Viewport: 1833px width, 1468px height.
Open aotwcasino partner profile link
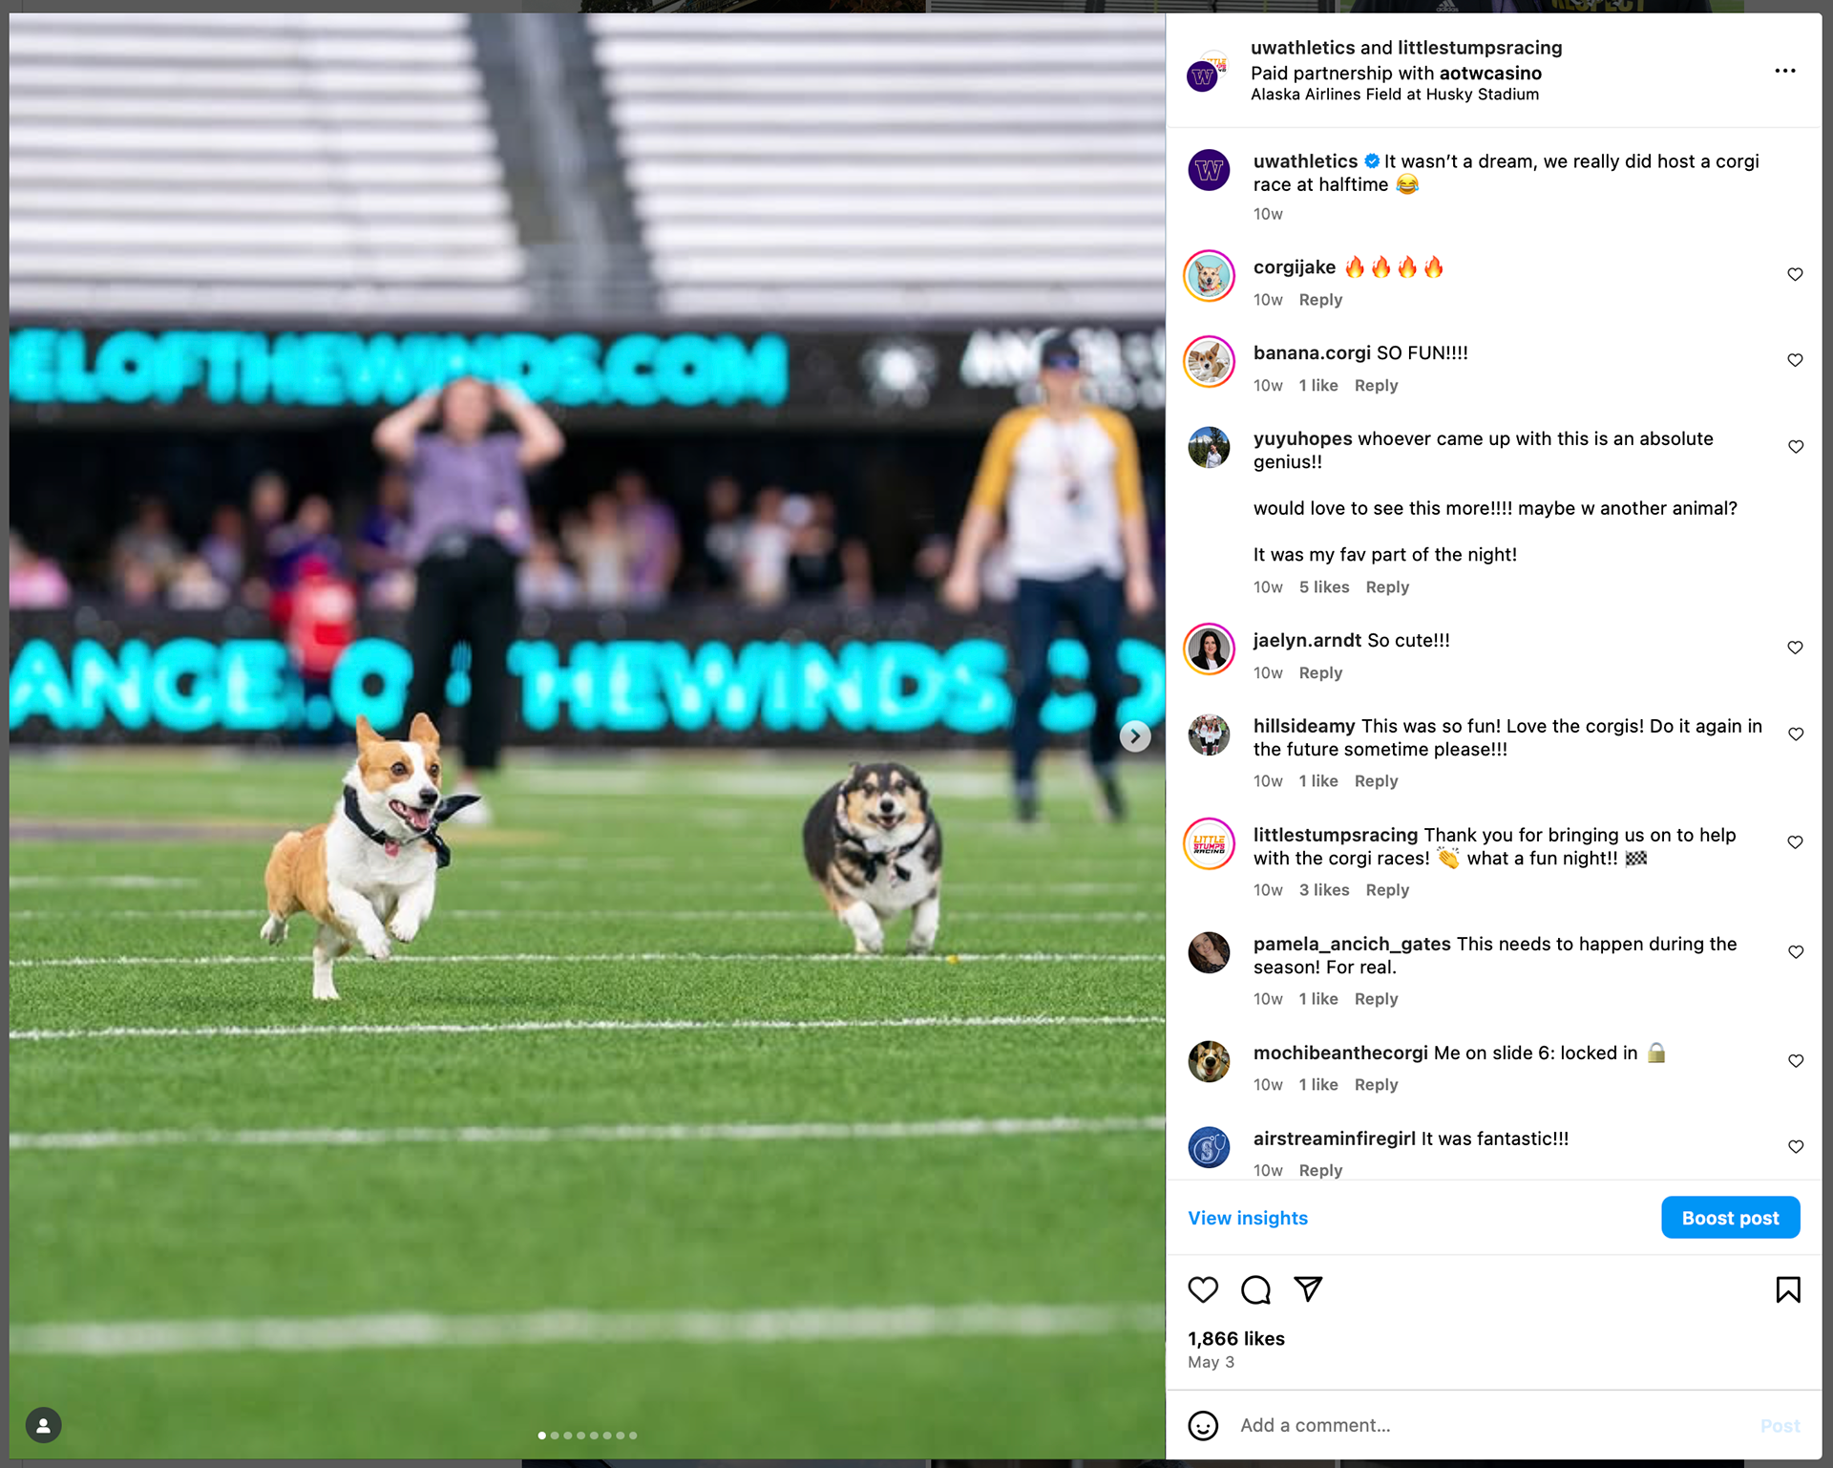[x=1490, y=73]
